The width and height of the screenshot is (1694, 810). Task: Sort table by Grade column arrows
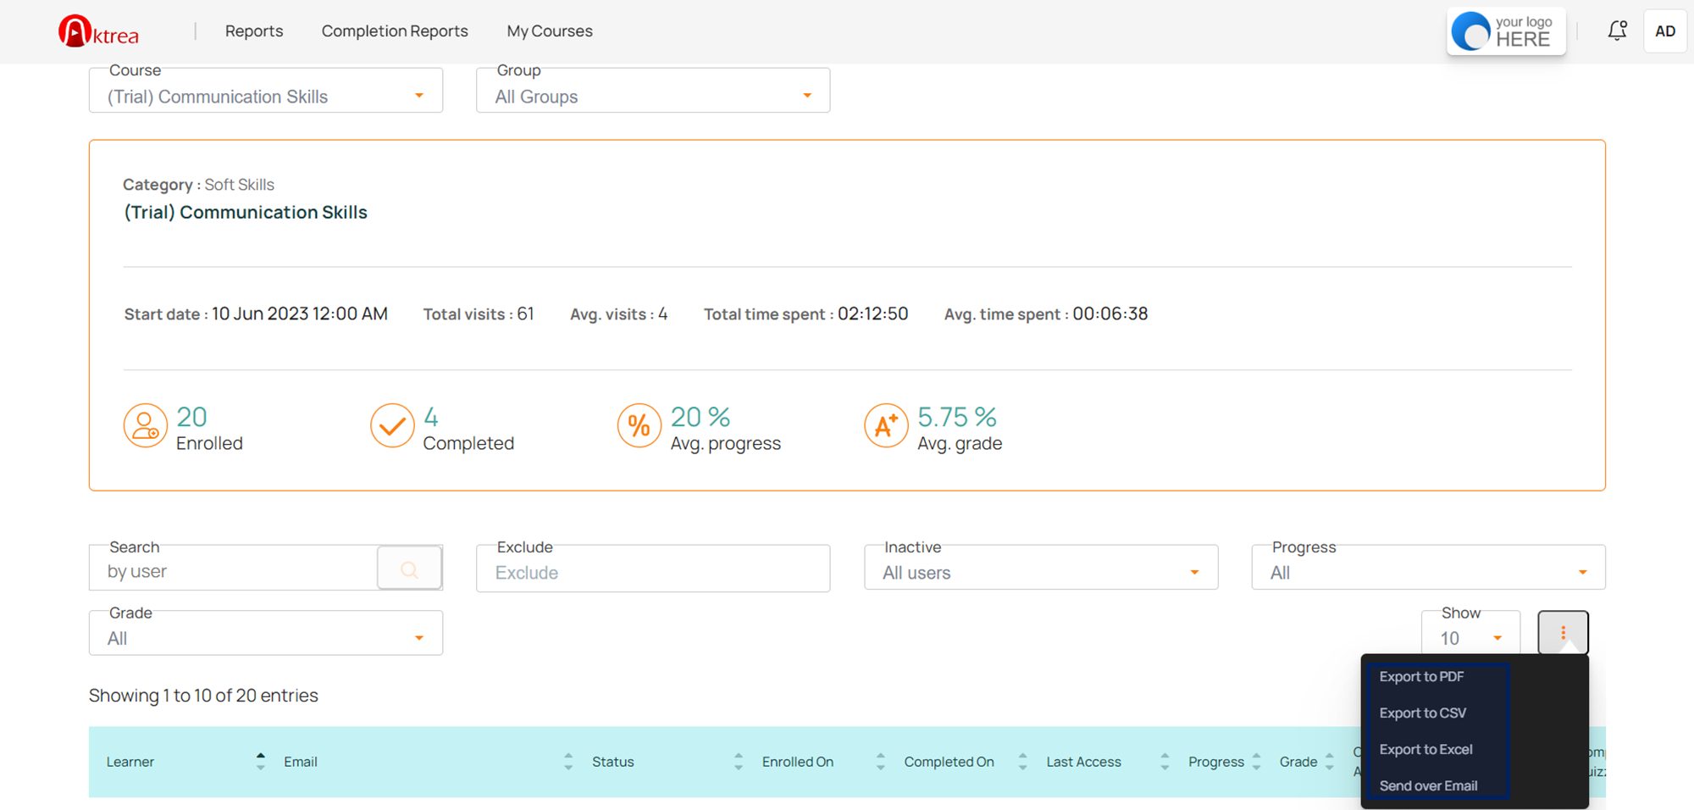pyautogui.click(x=1330, y=762)
